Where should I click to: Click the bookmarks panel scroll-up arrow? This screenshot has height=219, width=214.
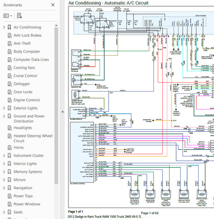tap(56, 26)
